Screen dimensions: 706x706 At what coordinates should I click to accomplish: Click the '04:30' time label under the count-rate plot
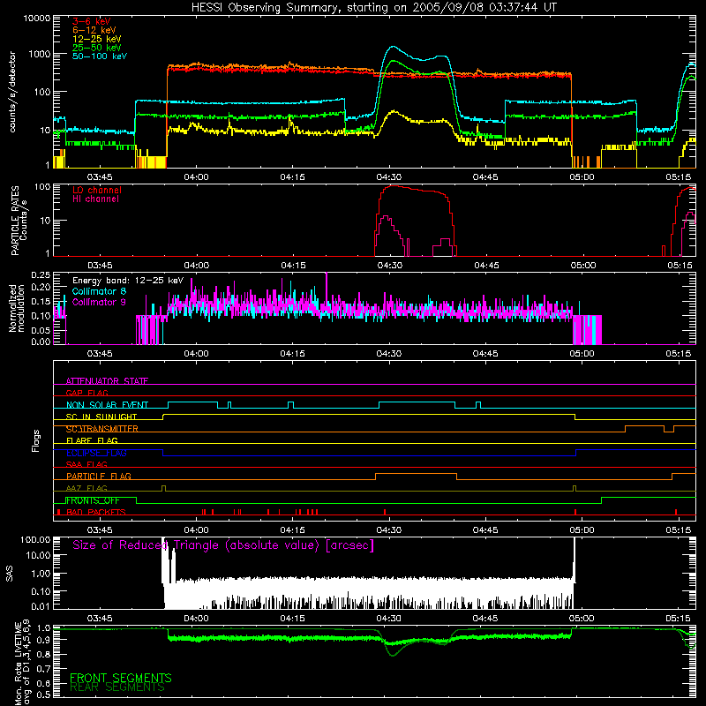coord(388,177)
